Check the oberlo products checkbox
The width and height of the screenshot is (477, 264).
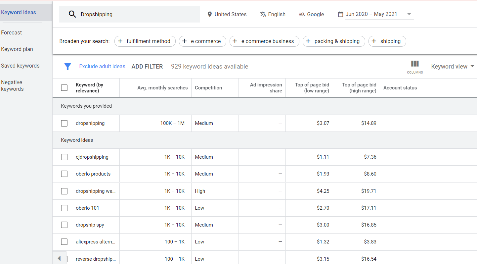click(x=64, y=174)
